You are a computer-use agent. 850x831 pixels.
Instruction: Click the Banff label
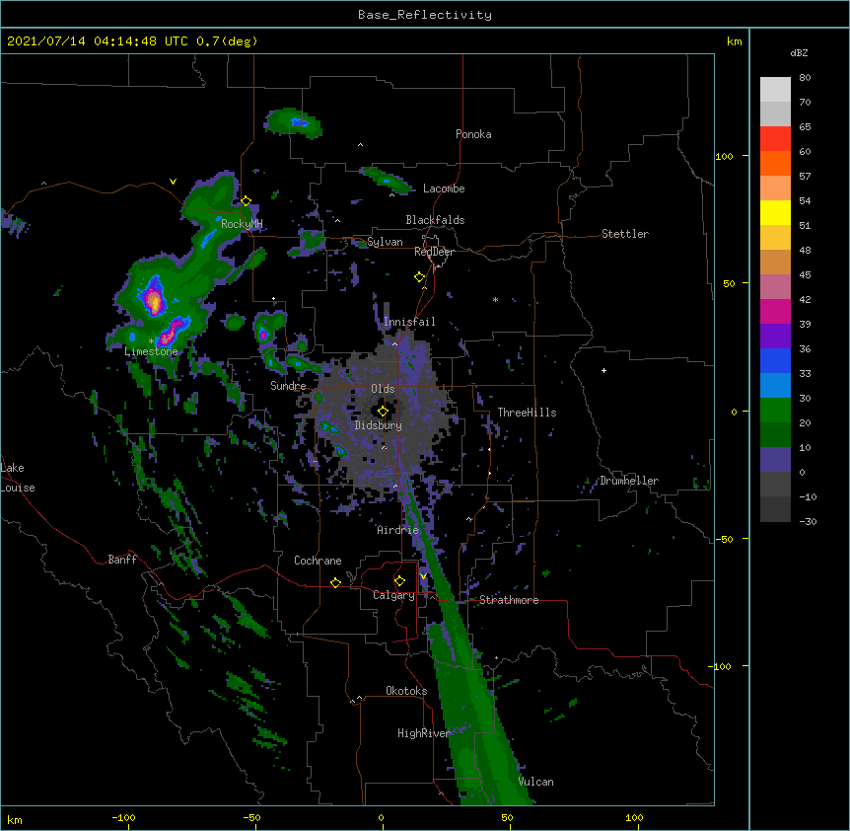click(x=122, y=560)
